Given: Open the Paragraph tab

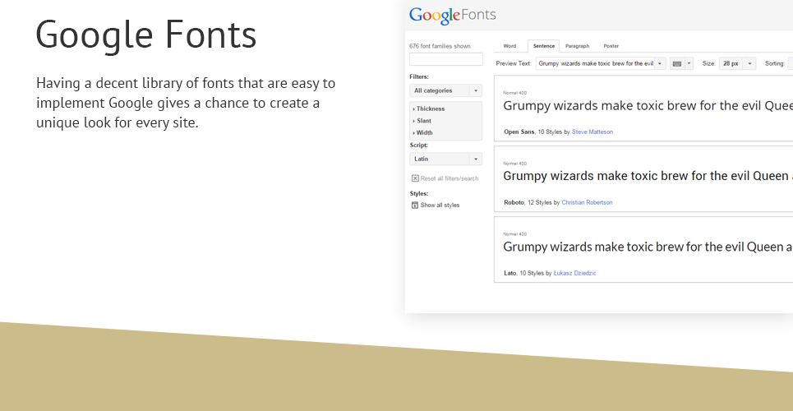Looking at the screenshot, I should click(x=577, y=46).
